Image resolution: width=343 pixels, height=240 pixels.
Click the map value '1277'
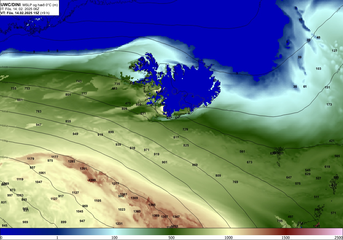pyautogui.click(x=115, y=184)
